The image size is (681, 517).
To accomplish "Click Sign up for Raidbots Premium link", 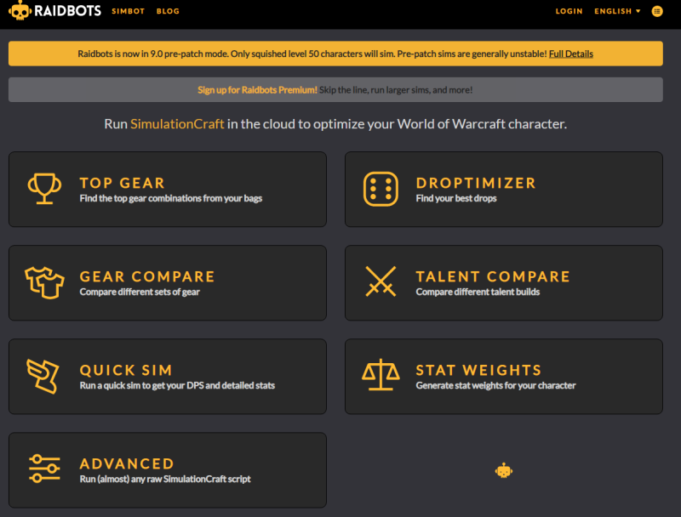I will click(x=257, y=90).
